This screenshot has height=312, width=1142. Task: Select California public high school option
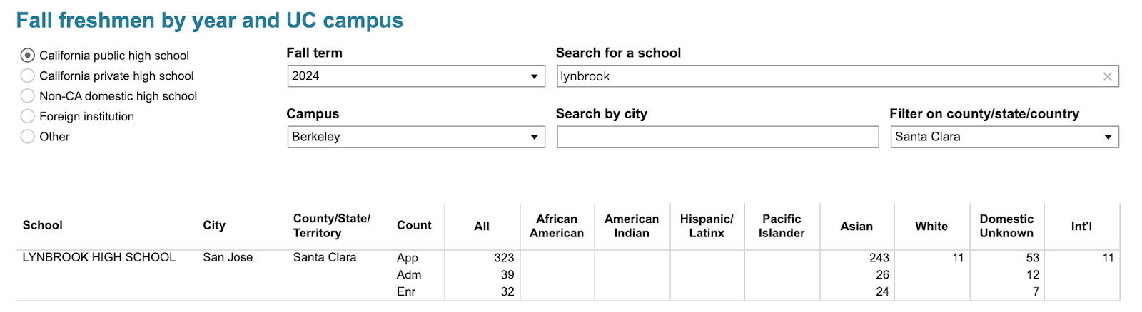[28, 56]
